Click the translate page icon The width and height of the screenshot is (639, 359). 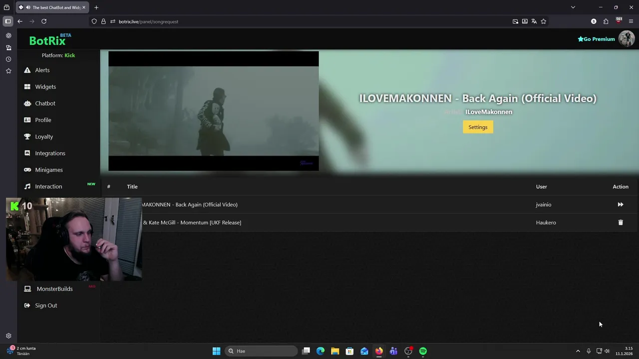click(x=534, y=21)
